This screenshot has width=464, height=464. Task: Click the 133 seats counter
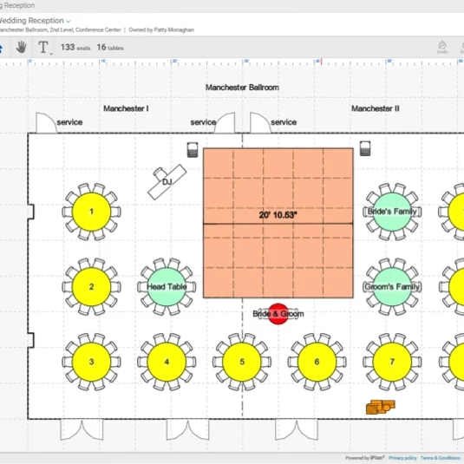(x=75, y=48)
